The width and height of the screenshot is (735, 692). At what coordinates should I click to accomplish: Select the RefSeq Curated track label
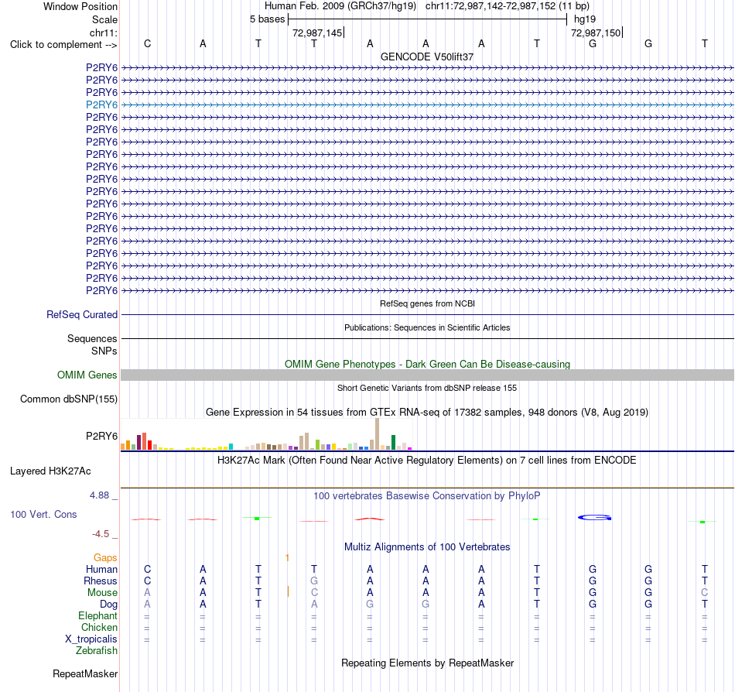[82, 314]
